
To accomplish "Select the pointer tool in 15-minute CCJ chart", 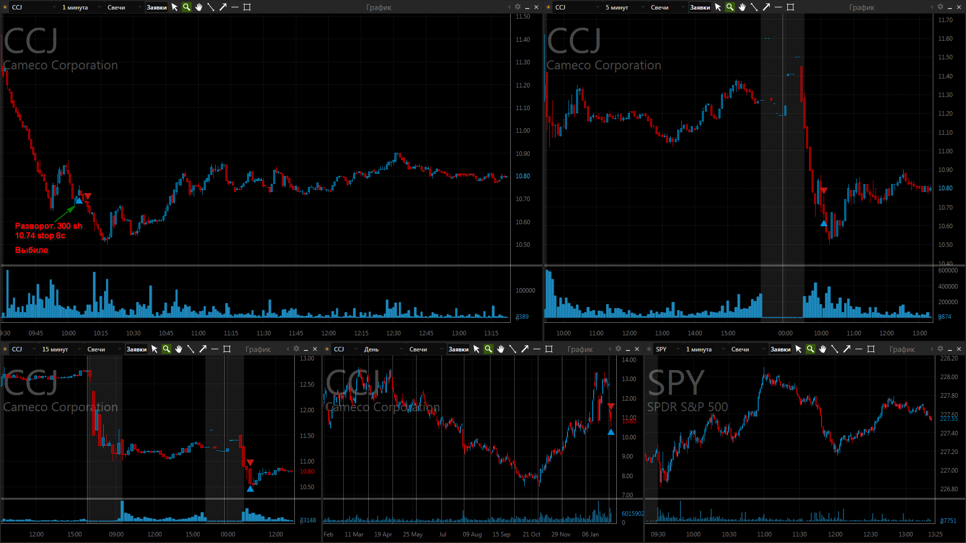I will pyautogui.click(x=154, y=349).
